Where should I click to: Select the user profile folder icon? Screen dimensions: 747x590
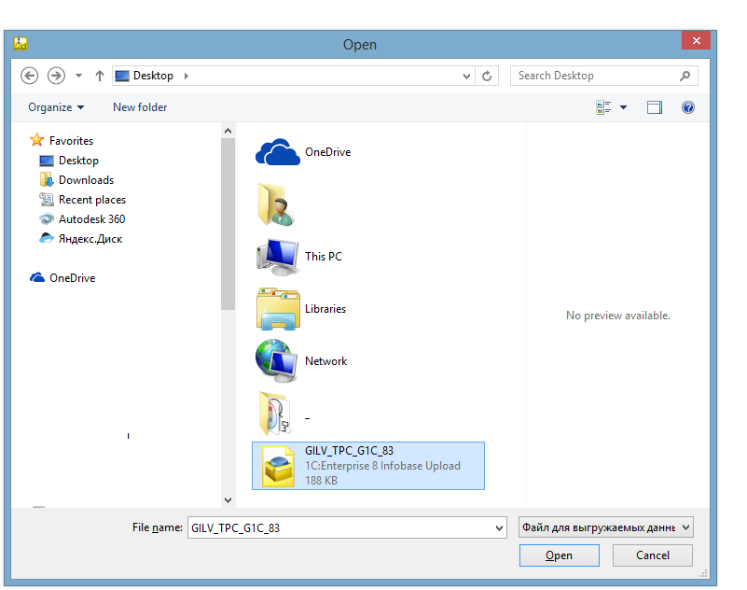pos(276,204)
